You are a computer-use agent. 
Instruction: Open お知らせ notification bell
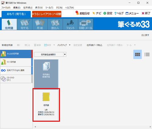click(83, 13)
